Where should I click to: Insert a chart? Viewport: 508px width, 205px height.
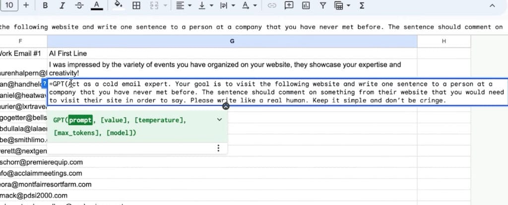pos(306,5)
